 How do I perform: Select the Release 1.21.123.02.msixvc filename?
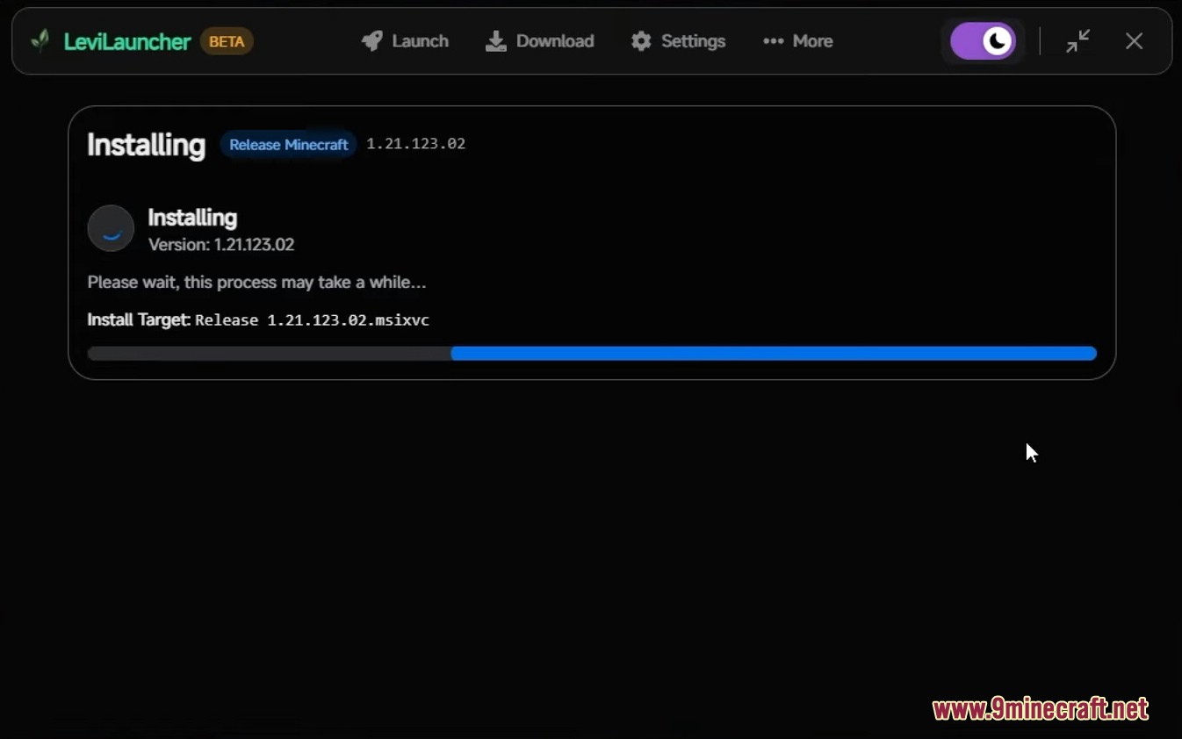coord(312,320)
